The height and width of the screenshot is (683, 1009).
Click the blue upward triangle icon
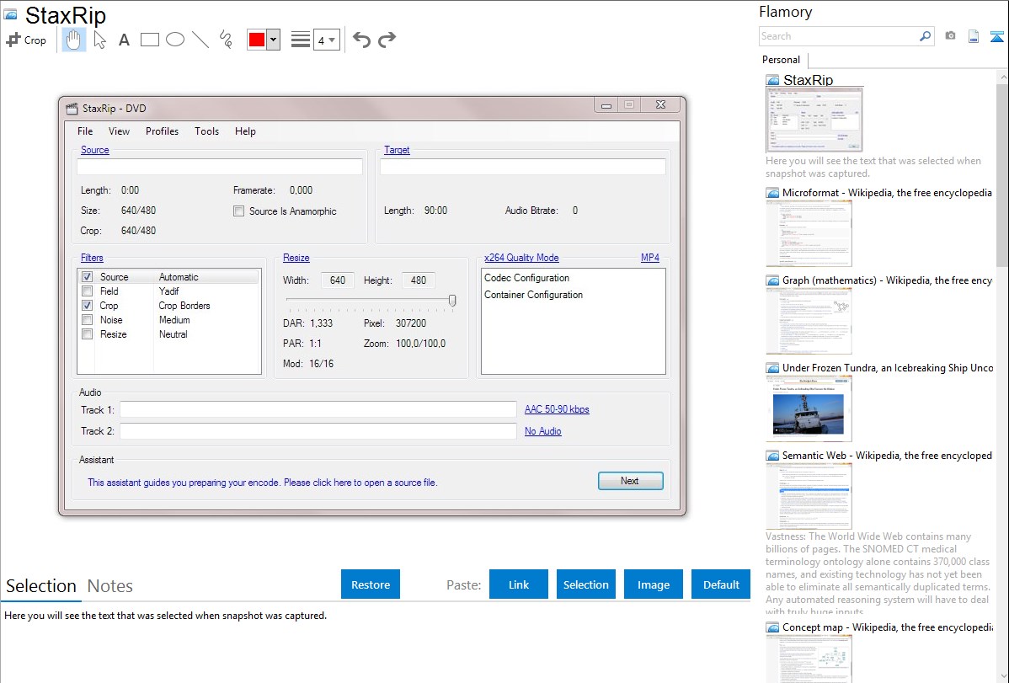pyautogui.click(x=996, y=36)
